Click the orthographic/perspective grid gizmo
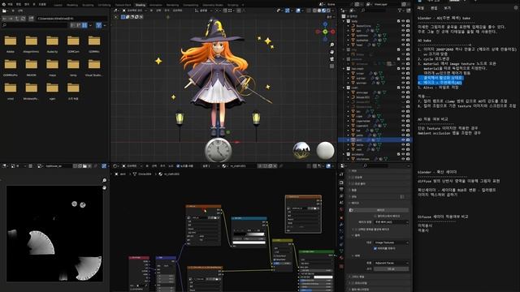Image resolution: width=520 pixels, height=292 pixels. pos(332,67)
